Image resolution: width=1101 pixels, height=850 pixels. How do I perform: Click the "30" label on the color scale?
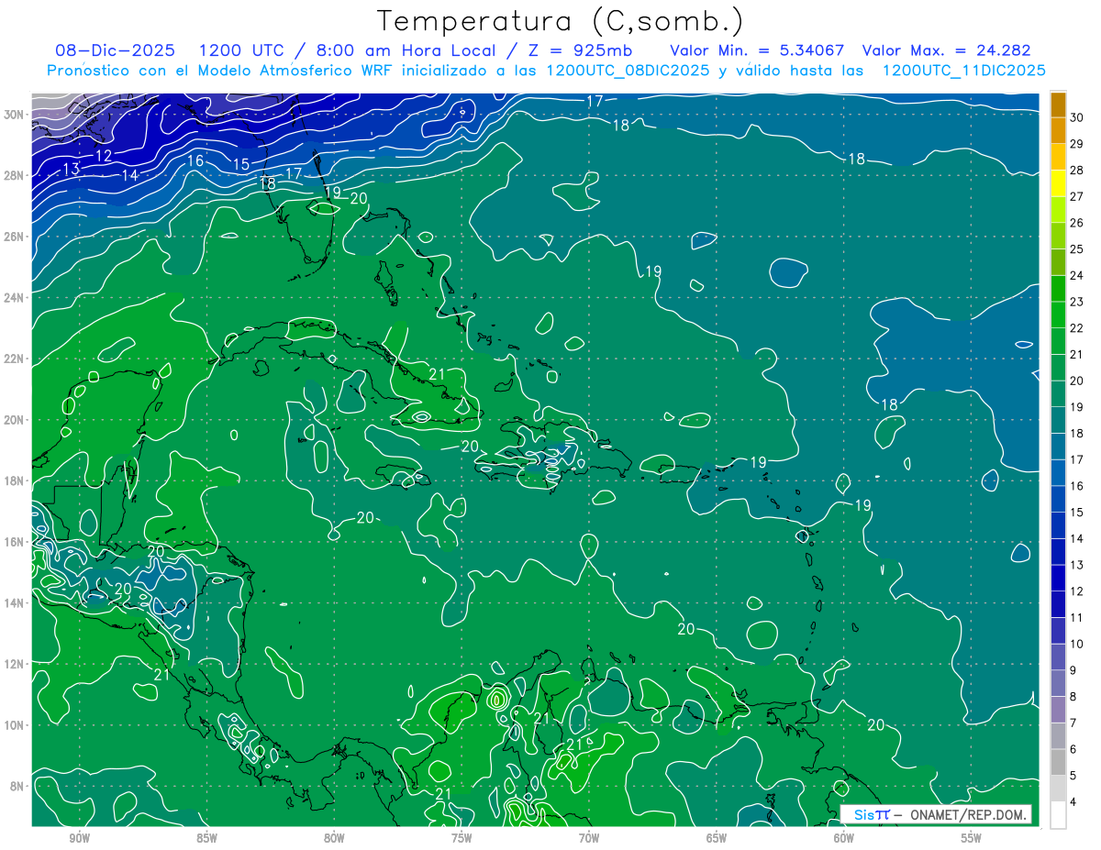(1077, 116)
